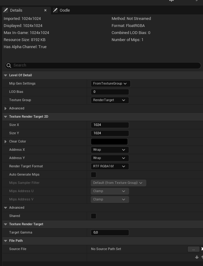Click the 'No Source Path Set' text

click(106, 249)
